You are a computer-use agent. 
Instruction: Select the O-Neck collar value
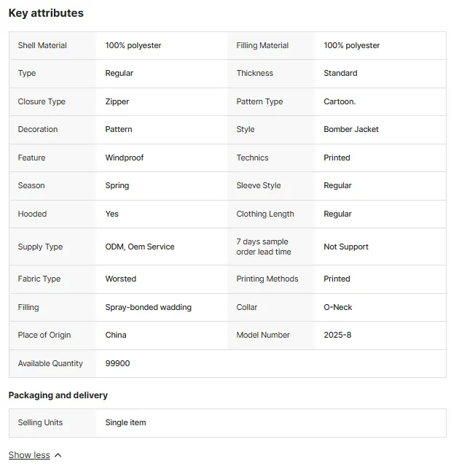pyautogui.click(x=337, y=307)
